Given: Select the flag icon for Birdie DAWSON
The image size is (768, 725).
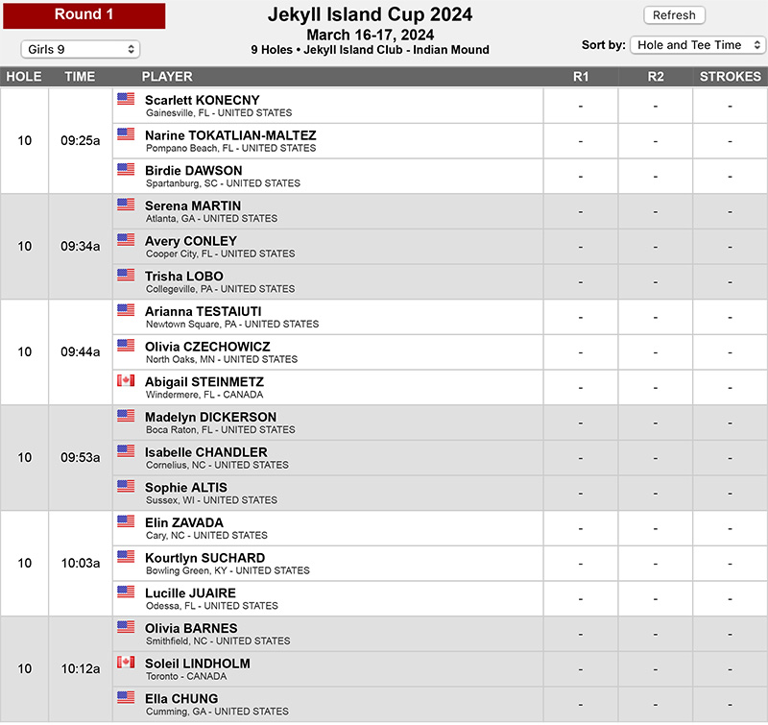Looking at the screenshot, I should (126, 170).
